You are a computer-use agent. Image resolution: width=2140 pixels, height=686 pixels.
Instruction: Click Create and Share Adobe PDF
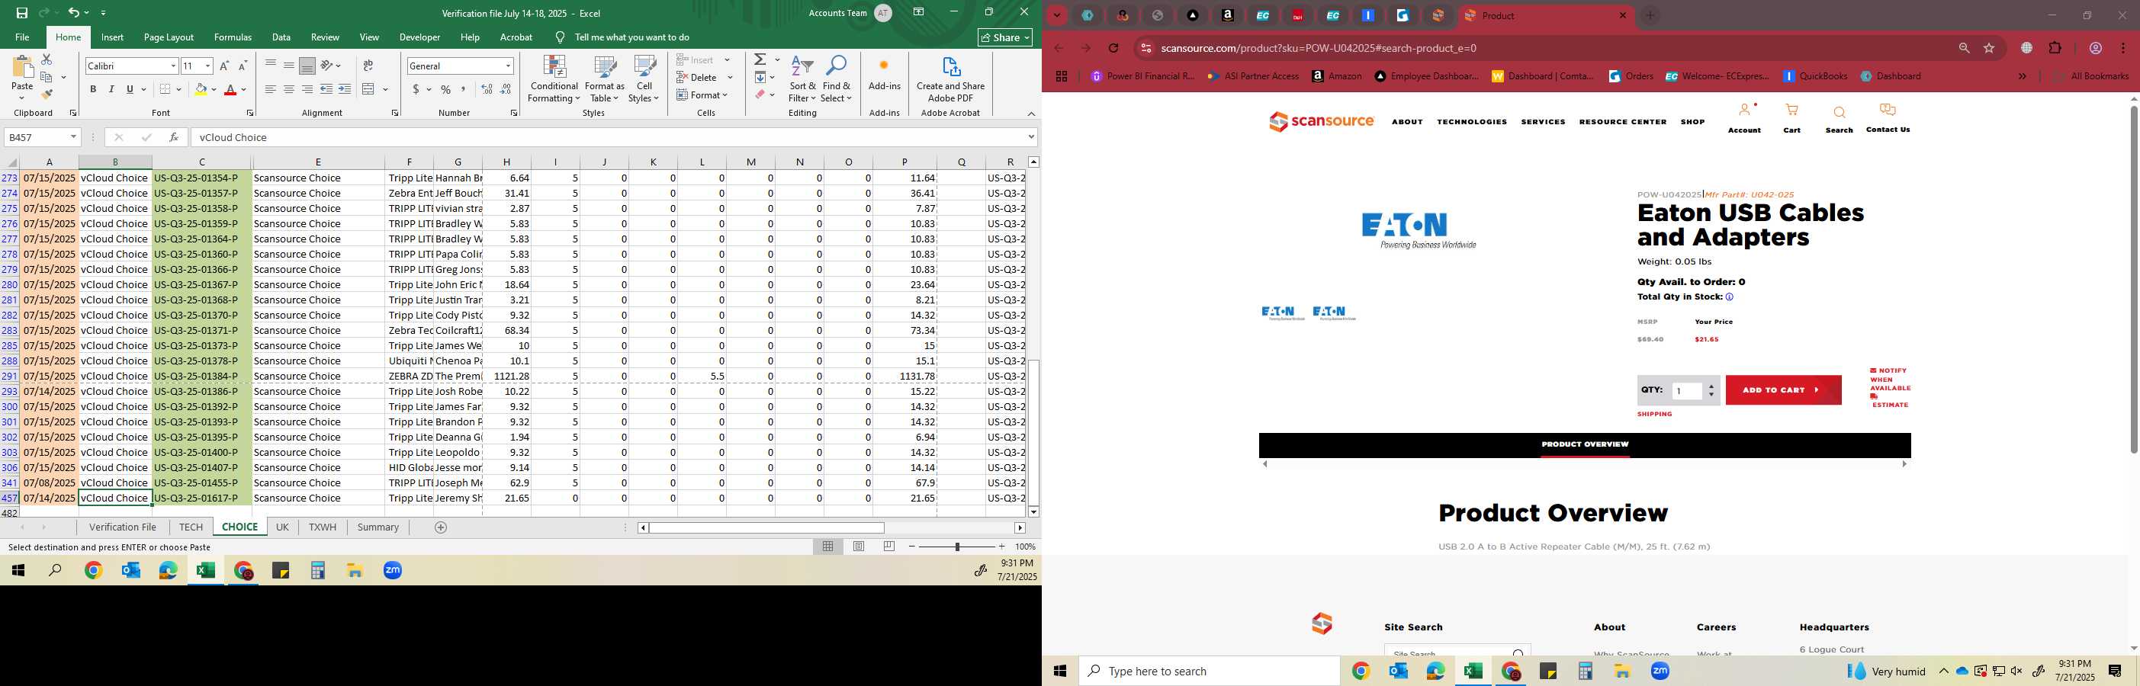point(950,80)
